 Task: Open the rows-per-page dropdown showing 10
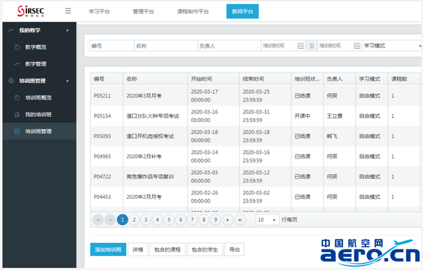pyautogui.click(x=267, y=220)
